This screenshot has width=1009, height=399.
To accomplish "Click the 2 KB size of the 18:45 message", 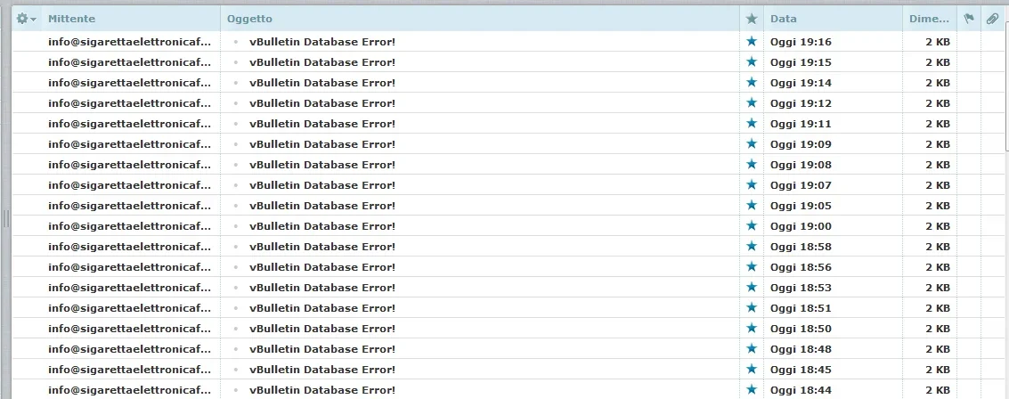I will click(x=938, y=370).
